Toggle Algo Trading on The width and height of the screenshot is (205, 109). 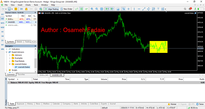click(52, 9)
